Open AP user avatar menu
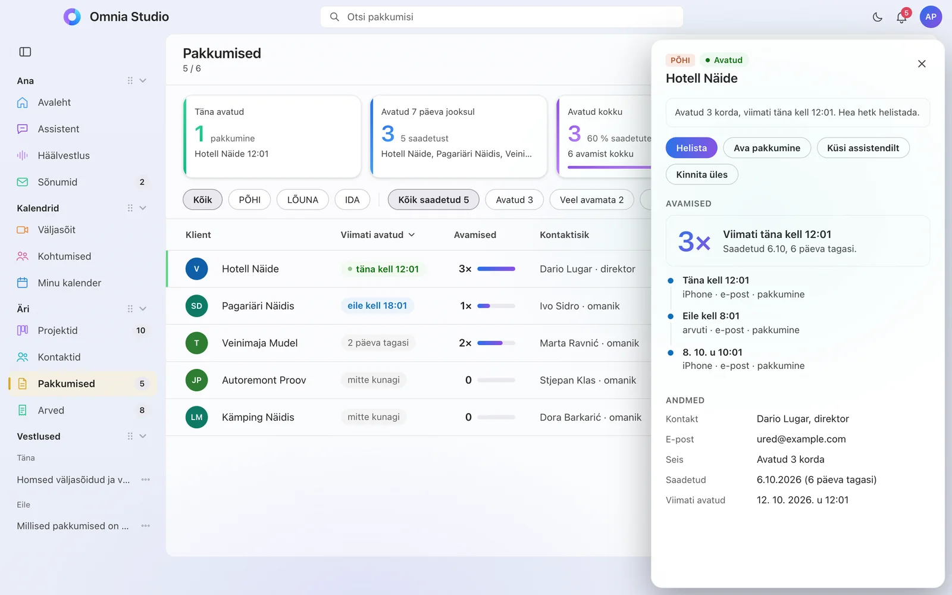 click(x=931, y=17)
